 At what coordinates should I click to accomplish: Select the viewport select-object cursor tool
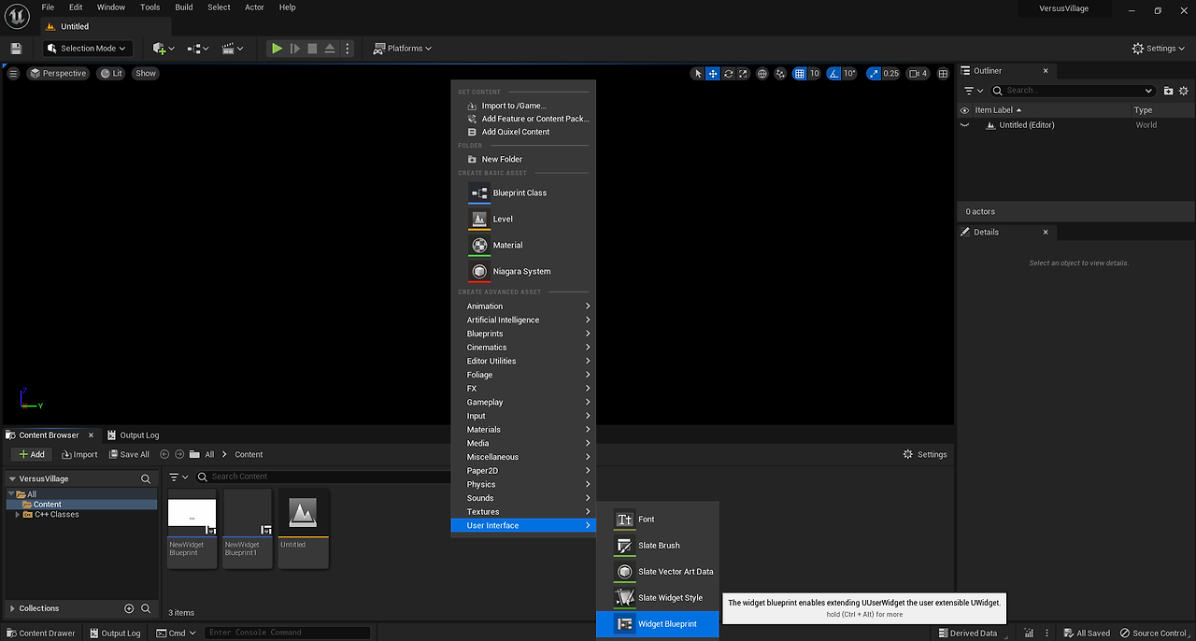(698, 74)
